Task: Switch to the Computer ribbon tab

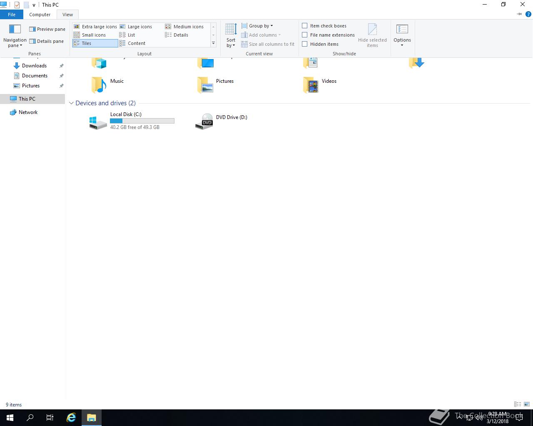Action: coord(40,15)
